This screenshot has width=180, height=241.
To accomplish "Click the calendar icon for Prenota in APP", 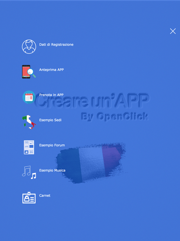I will (x=29, y=97).
